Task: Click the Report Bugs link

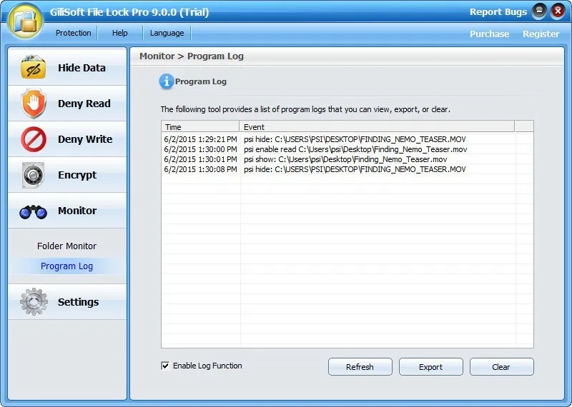Action: (x=498, y=11)
